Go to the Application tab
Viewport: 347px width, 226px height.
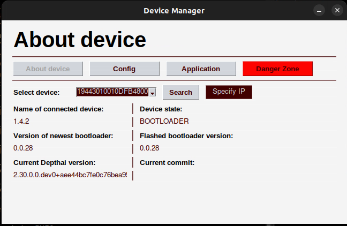click(201, 69)
